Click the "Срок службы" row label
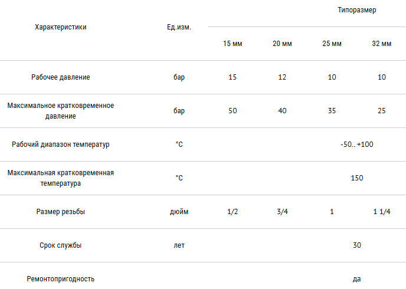 [x=61, y=245]
